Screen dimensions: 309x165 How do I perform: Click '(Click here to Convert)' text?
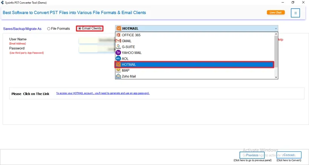click(x=289, y=160)
